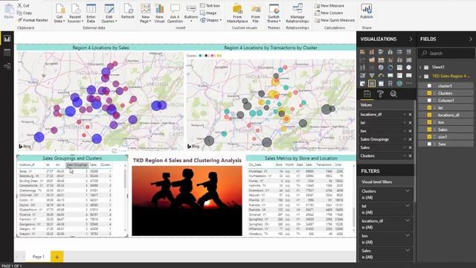
Task: Open Recent Sources list
Action: pos(75,13)
